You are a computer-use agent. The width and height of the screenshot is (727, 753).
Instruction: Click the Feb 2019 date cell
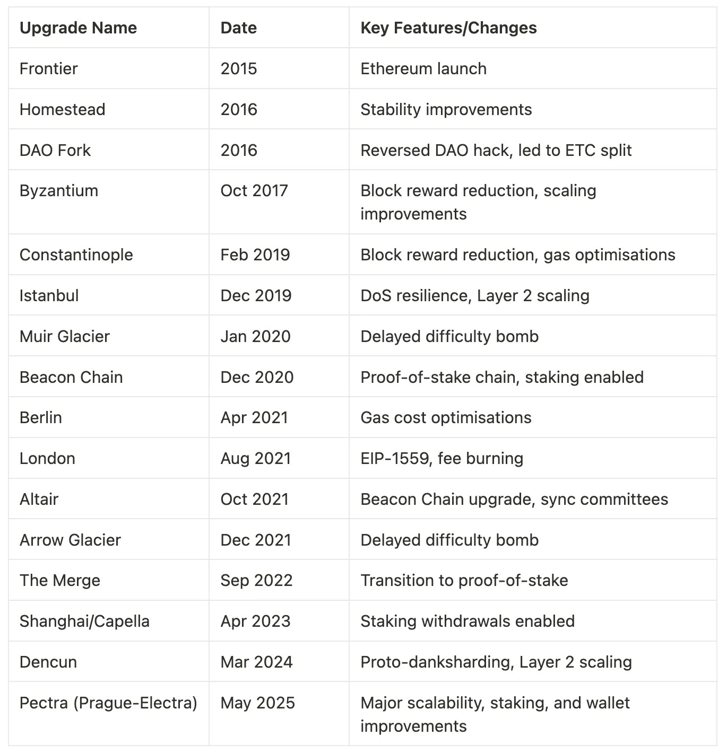coord(255,255)
